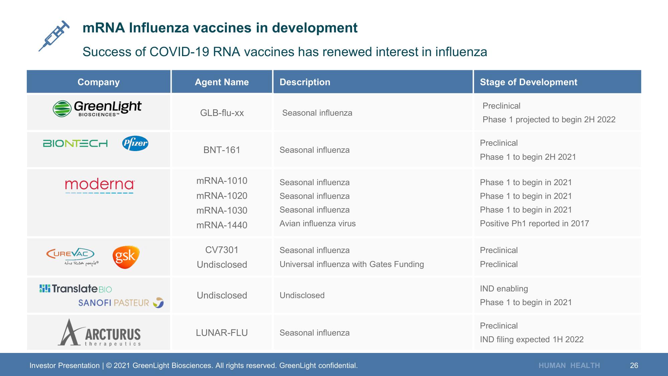This screenshot has width=668, height=376.
Task: Click 'Seasonal influenza' in LUNAR-FLU row
Action: click(x=314, y=333)
